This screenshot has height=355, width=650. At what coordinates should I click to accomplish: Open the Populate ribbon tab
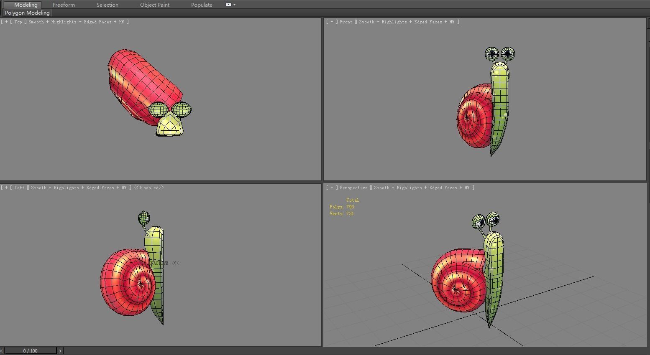[x=202, y=5]
